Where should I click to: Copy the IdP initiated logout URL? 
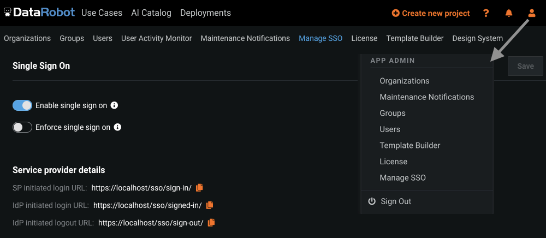point(211,223)
